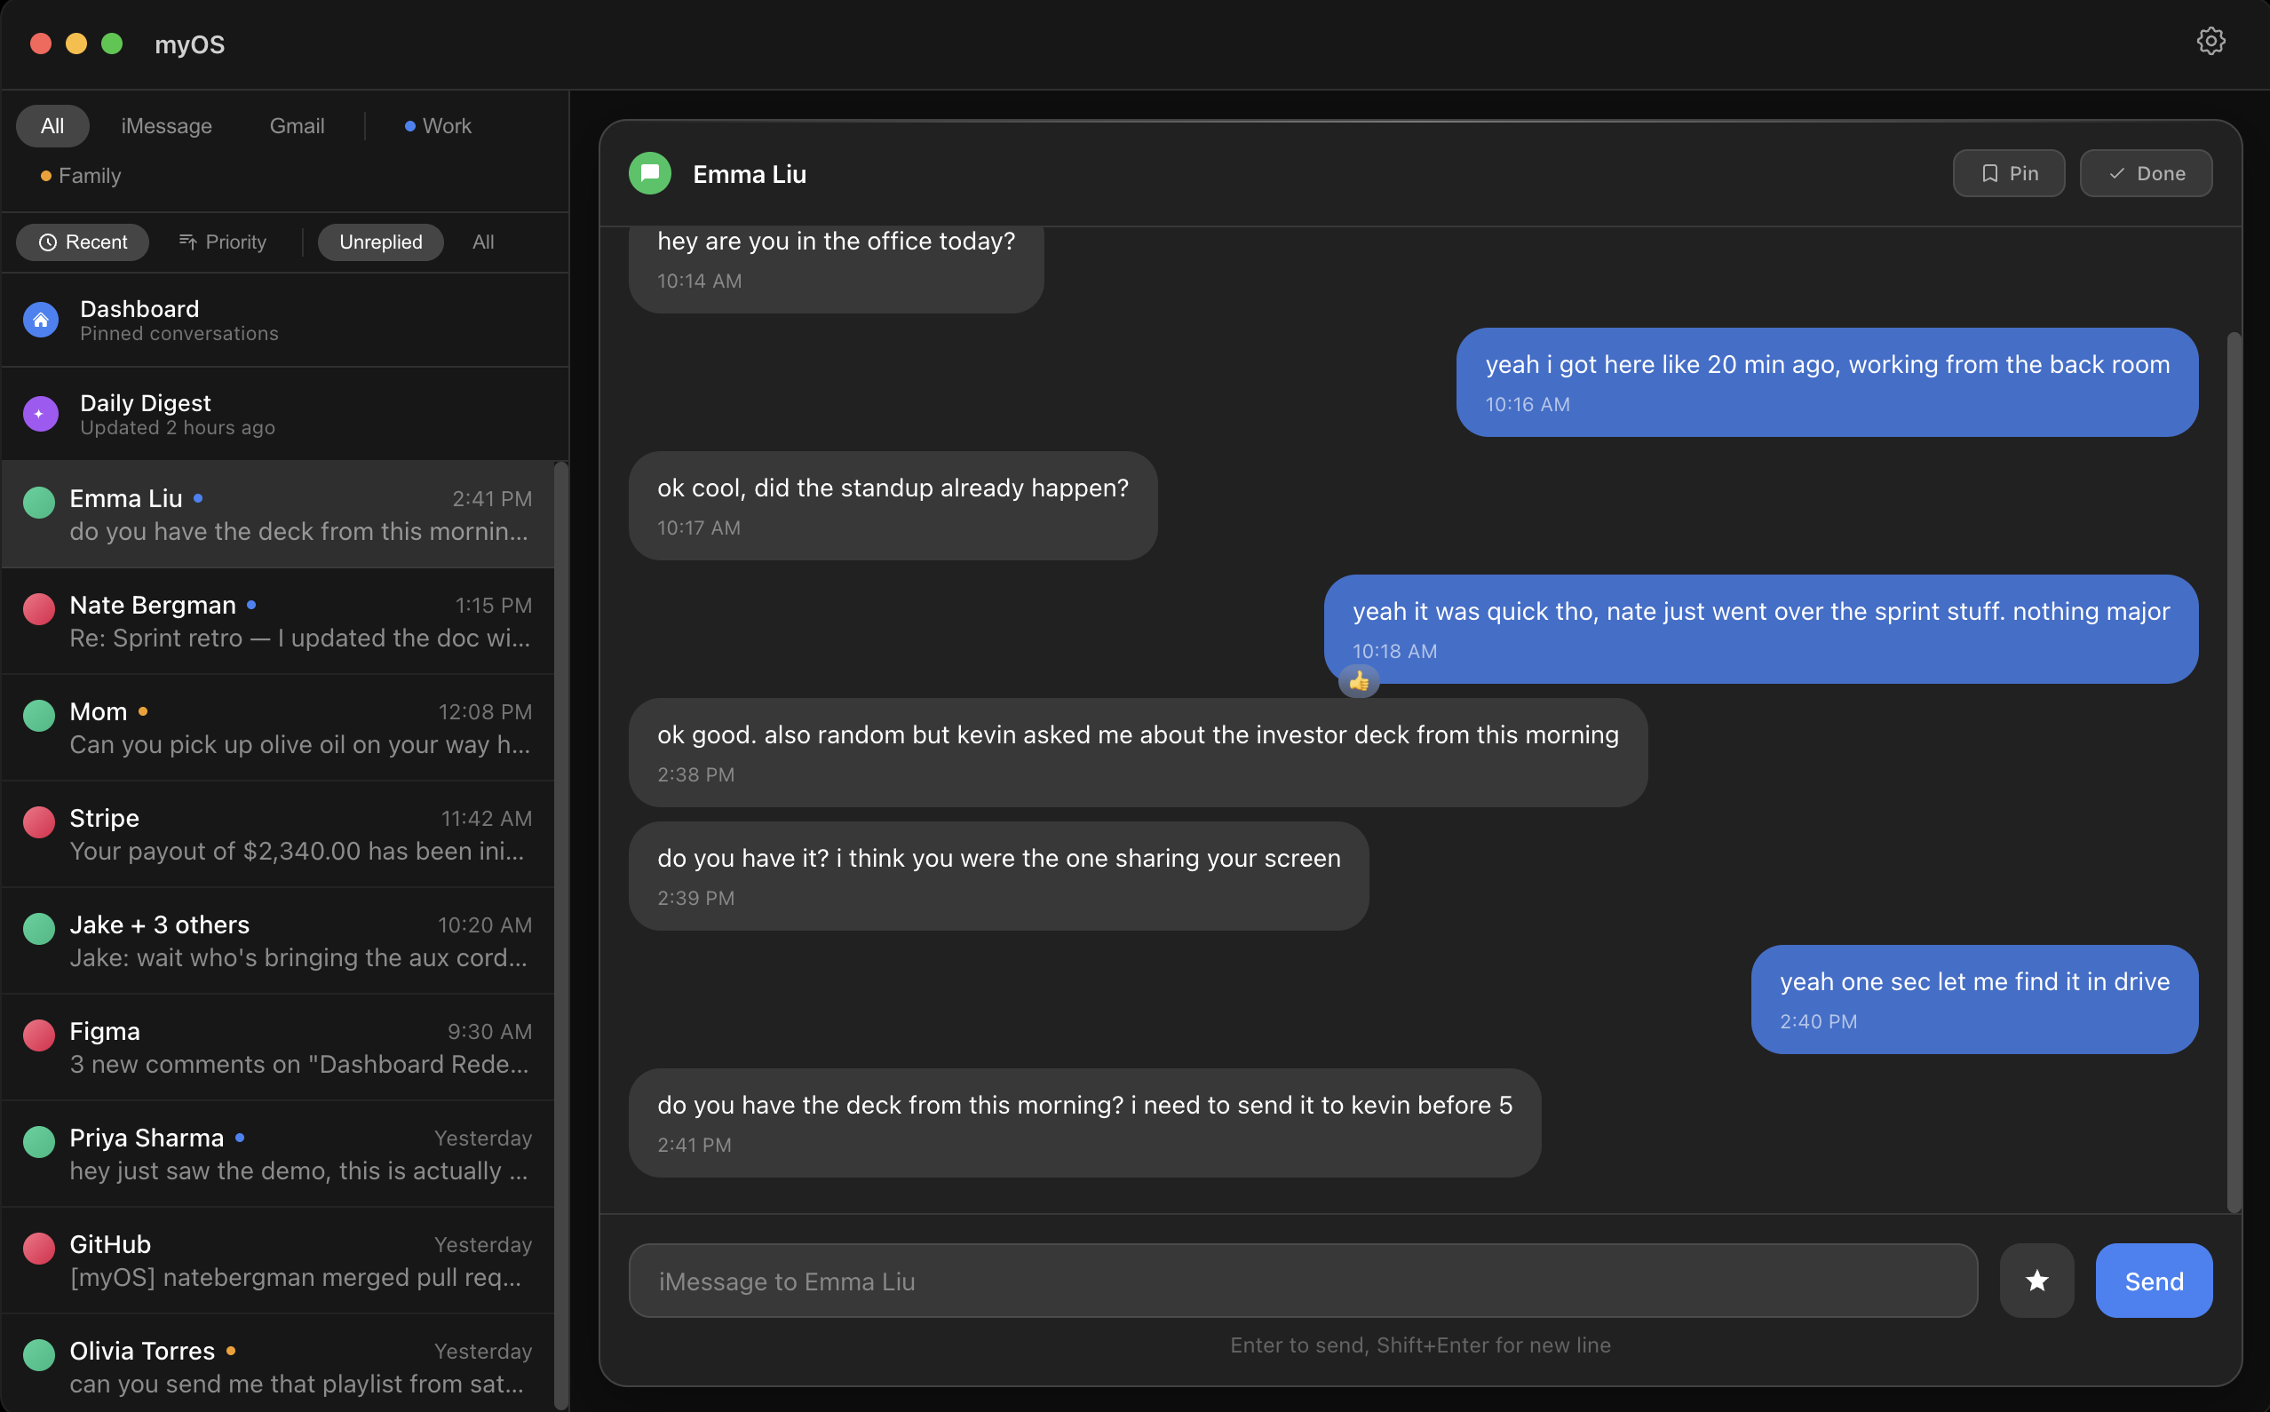Click Stripe's red avatar in conversation list
Viewport: 2270px width, 1412px height.
[39, 821]
